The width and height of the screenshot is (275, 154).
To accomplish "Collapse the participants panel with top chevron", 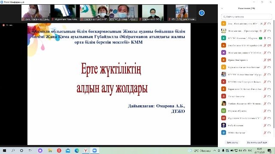I will click(222, 9).
